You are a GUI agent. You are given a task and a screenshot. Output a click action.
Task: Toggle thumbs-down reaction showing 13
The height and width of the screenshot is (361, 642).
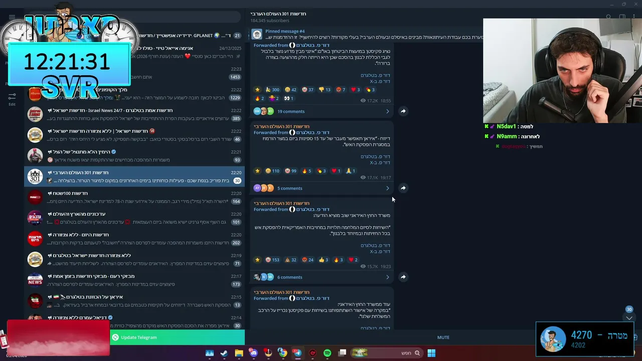[x=325, y=90]
